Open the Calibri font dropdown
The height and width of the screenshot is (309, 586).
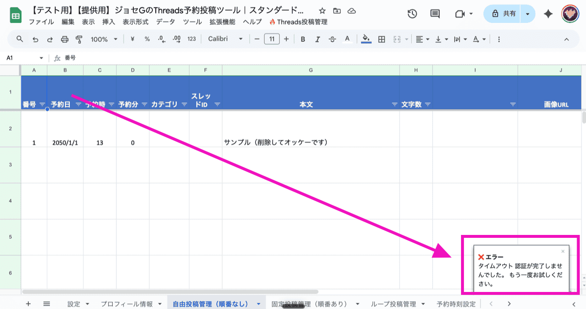(x=225, y=39)
